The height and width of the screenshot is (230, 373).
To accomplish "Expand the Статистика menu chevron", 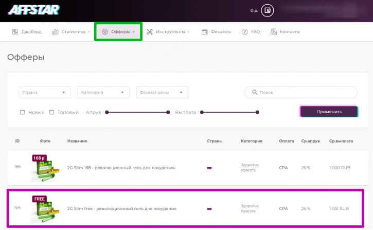I will (x=88, y=32).
